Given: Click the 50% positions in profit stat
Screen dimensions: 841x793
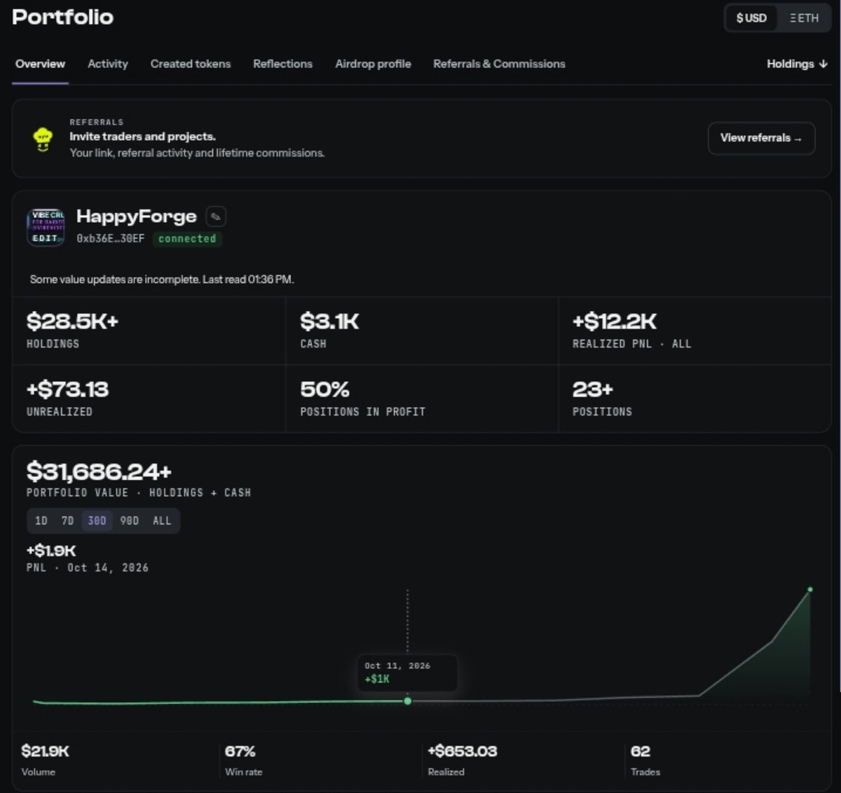Looking at the screenshot, I should click(x=324, y=389).
